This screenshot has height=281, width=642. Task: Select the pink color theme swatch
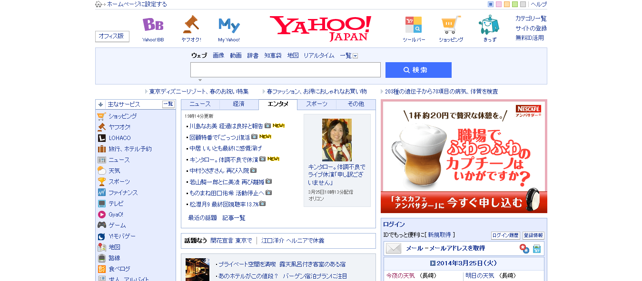tap(499, 4)
